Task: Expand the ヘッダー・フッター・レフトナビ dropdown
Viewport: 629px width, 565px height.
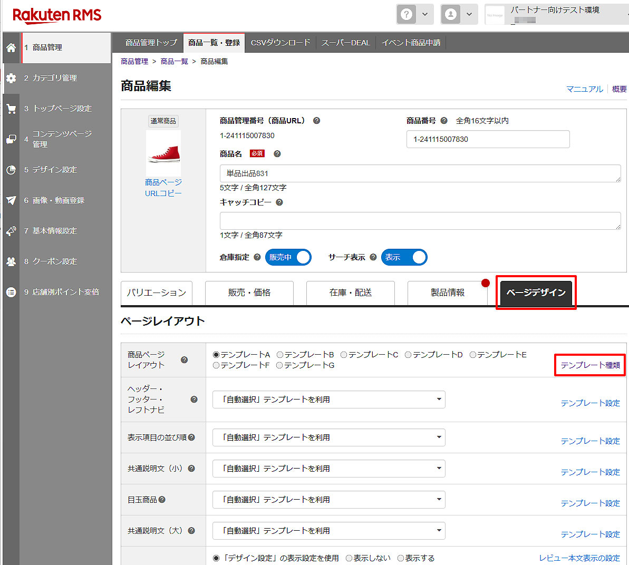Action: pyautogui.click(x=328, y=400)
